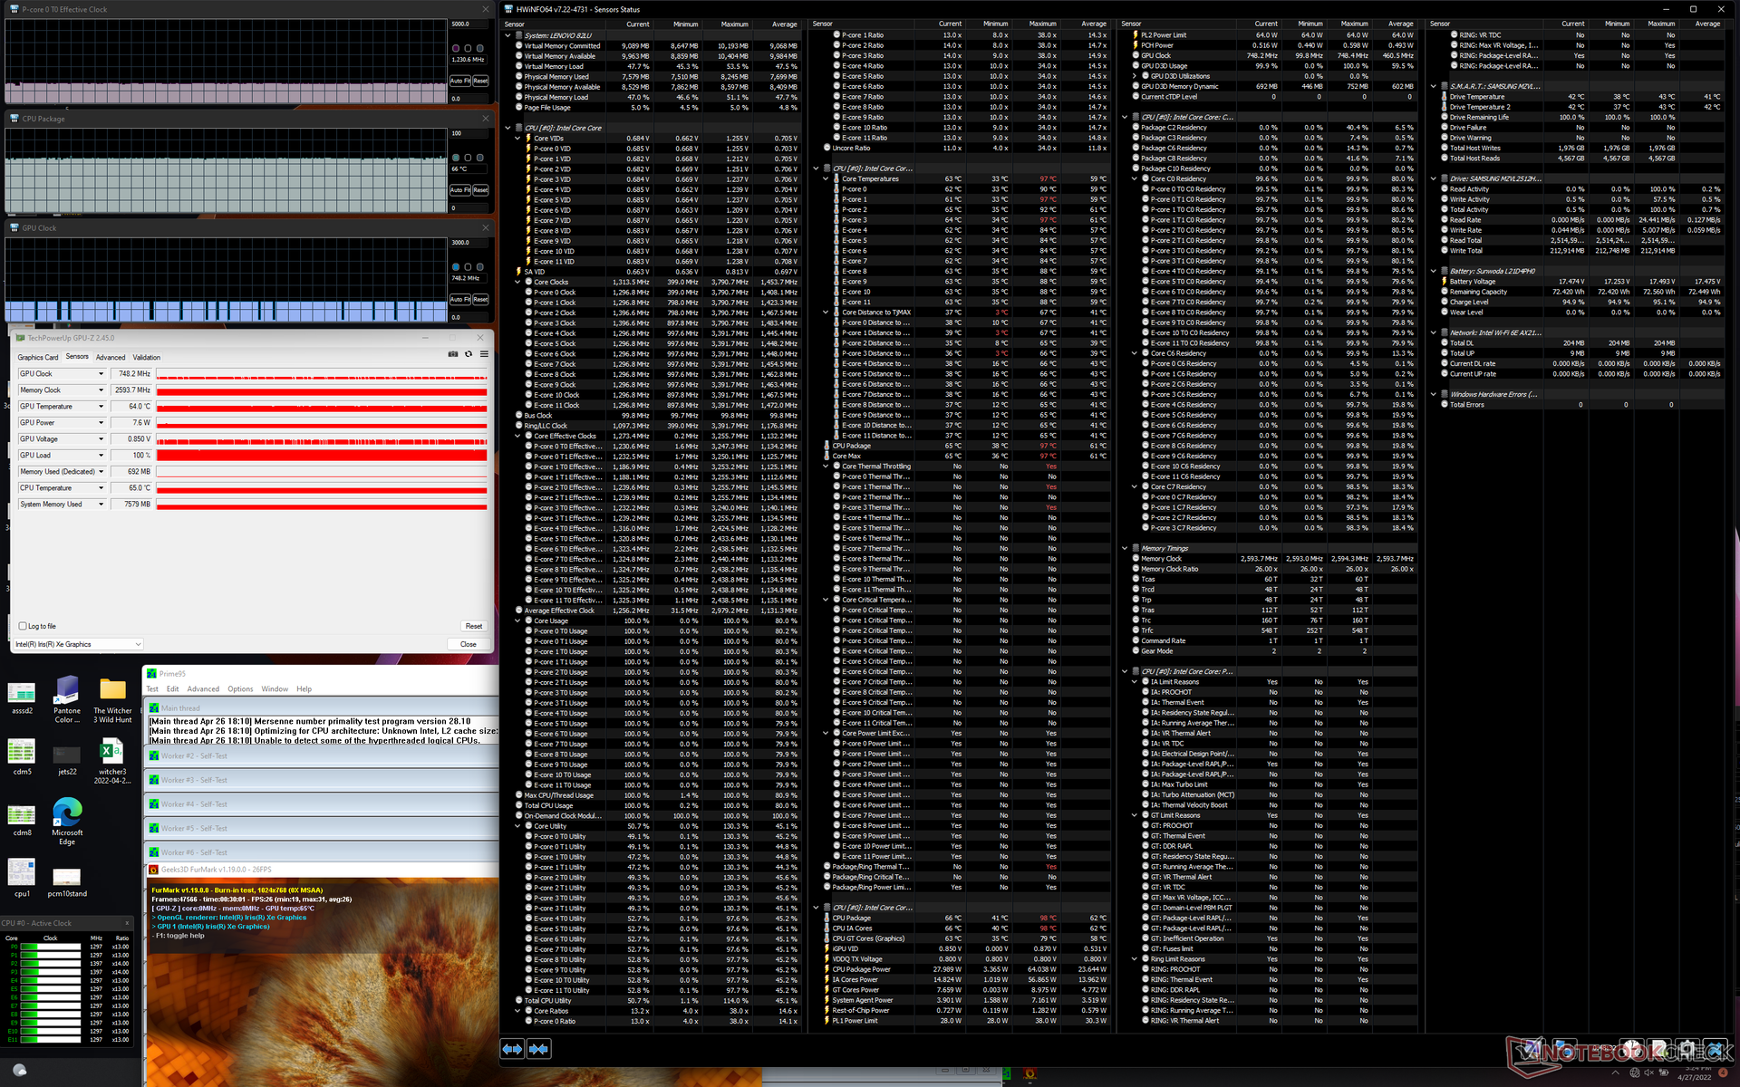Open Microsoft Edge desktop shortcut
The height and width of the screenshot is (1087, 1740).
pyautogui.click(x=67, y=813)
